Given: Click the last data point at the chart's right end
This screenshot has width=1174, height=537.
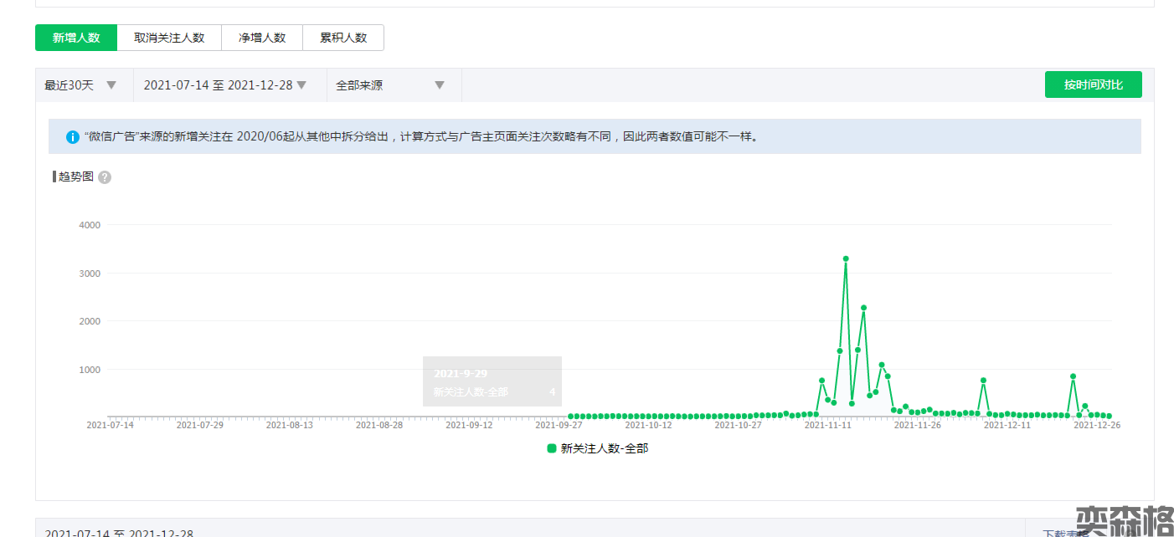Looking at the screenshot, I should pos(1109,416).
